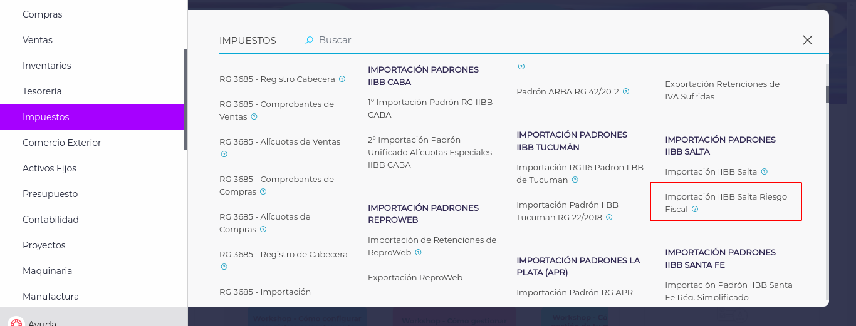Viewport: 856px width, 326px height.
Task: Open help icon next to Importación IIBB Salta
Action: click(x=765, y=172)
